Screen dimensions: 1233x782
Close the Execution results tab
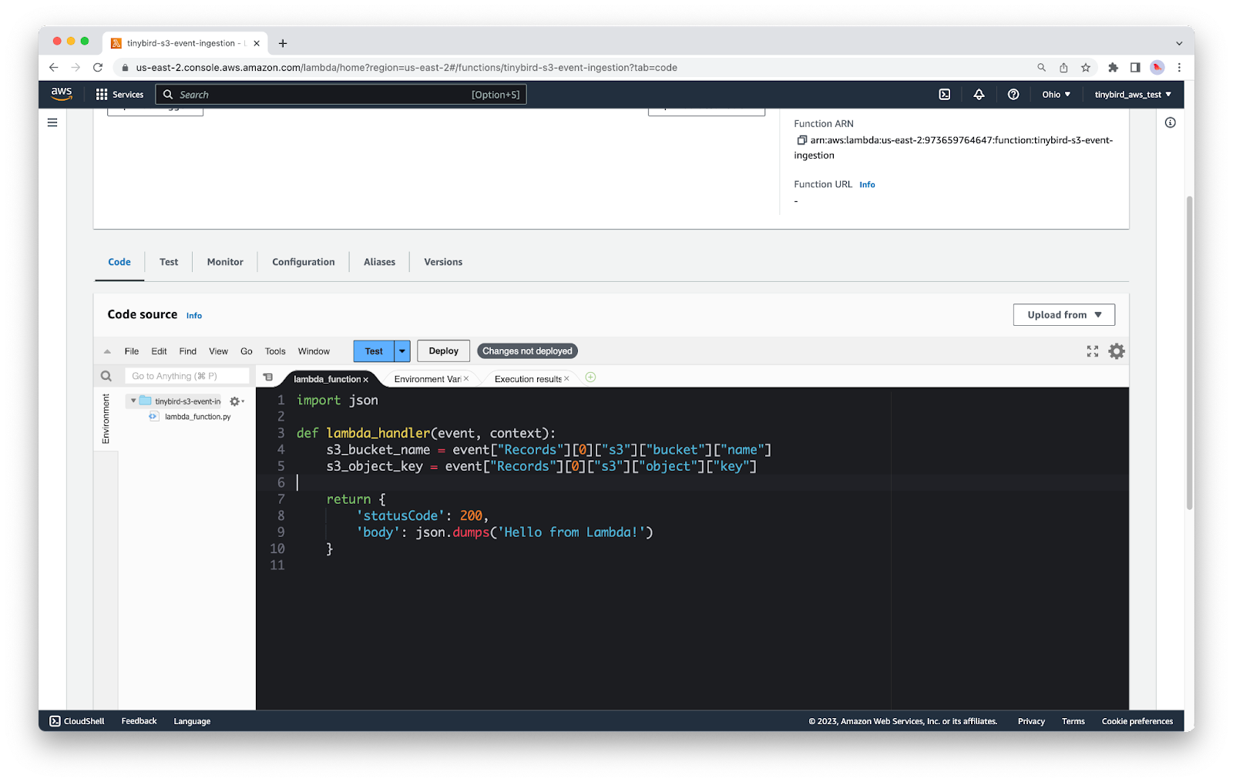566,378
